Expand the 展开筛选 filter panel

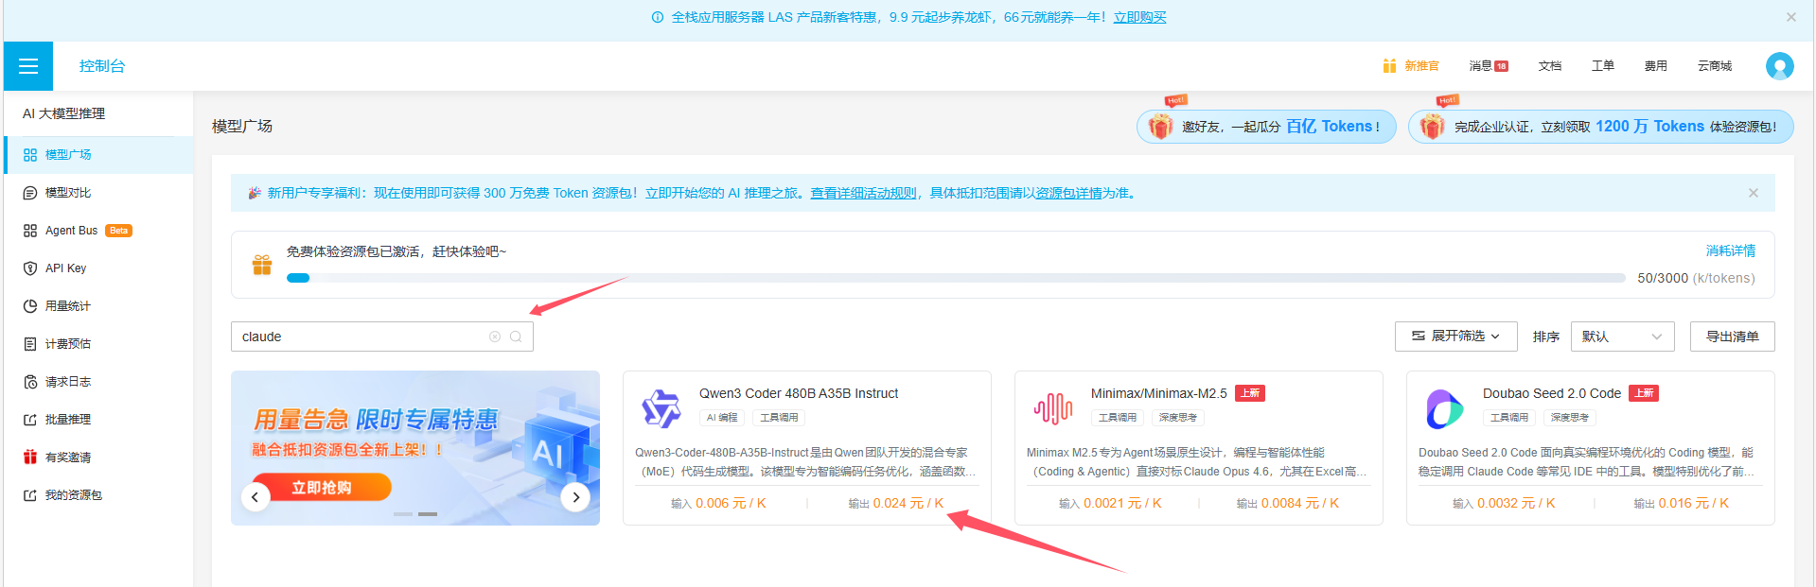1455,337
